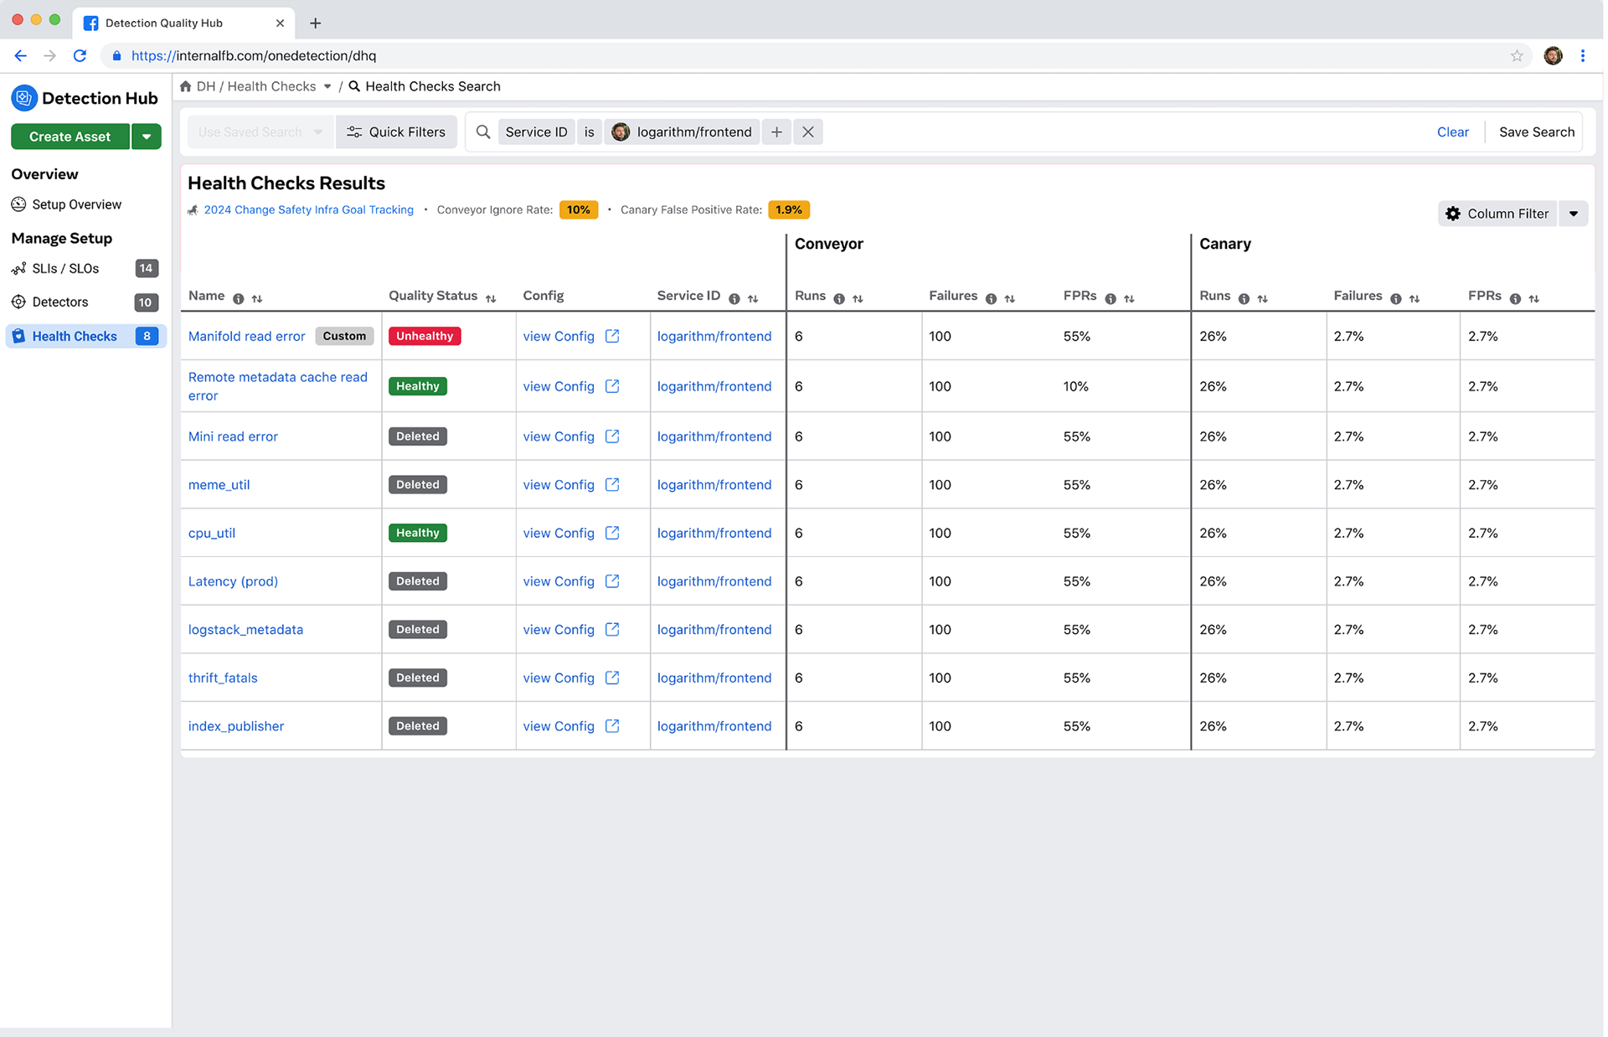This screenshot has width=1608, height=1037.
Task: Click the Quick Filters button
Action: pyautogui.click(x=396, y=132)
